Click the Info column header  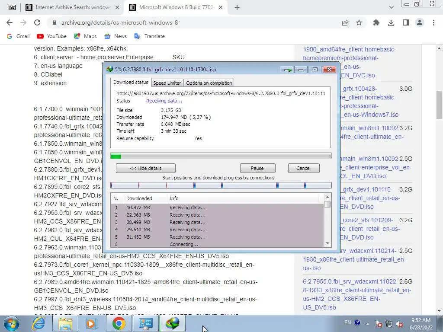click(x=243, y=198)
